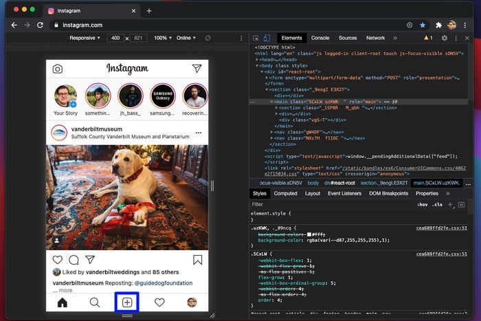Click the viewport width field 400
The image size is (481, 321).
(x=115, y=38)
